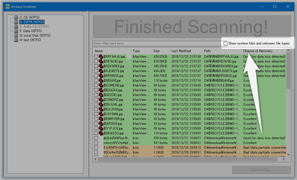Select the checkbox for $RP095XK.jpg

[x=96, y=76]
